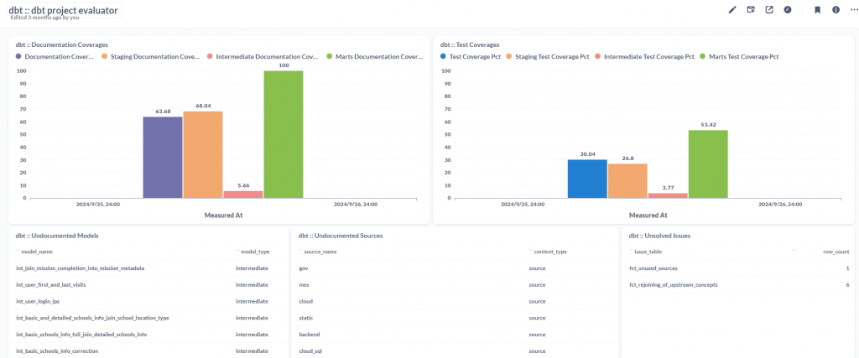Image resolution: width=859 pixels, height=358 pixels.
Task: Toggle Documentation Coverage legend dot (purple)
Action: (x=18, y=56)
